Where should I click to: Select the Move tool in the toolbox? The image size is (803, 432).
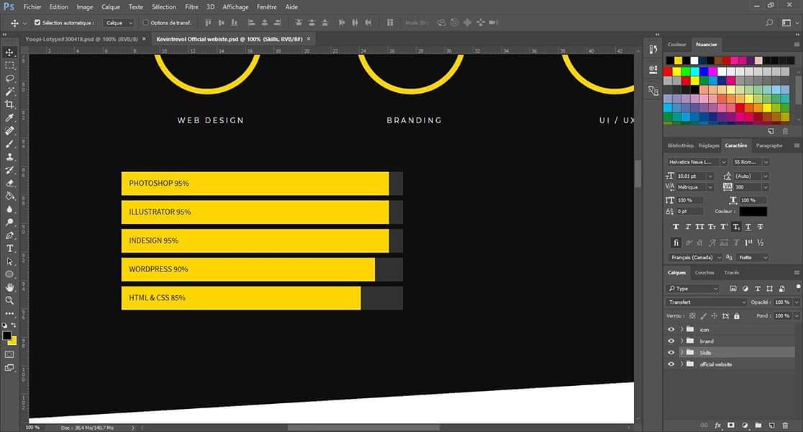pyautogui.click(x=10, y=53)
